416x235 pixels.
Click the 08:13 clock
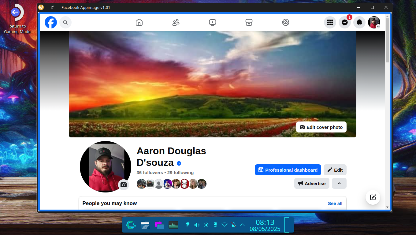coord(265,222)
